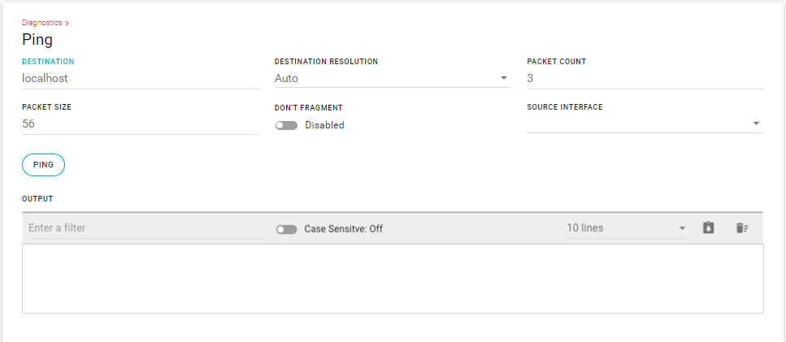Click the Disabled label beside Don't Fragment
Screen dimensions: 786x342
click(x=324, y=125)
